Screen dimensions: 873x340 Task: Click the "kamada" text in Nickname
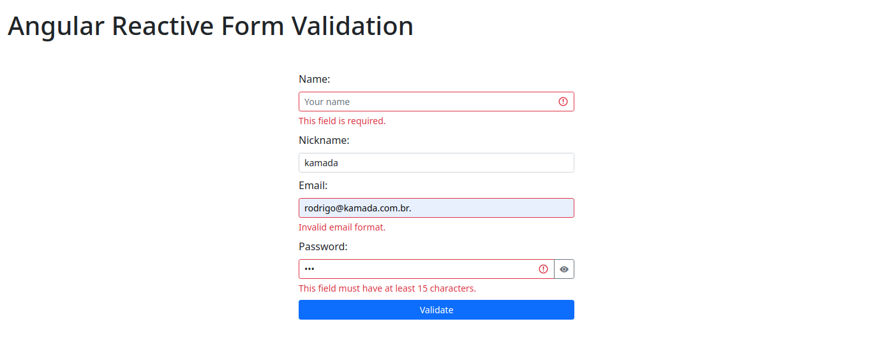321,163
